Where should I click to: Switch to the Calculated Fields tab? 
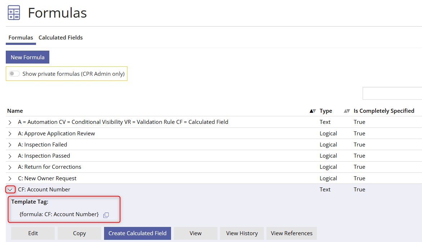[x=60, y=37]
